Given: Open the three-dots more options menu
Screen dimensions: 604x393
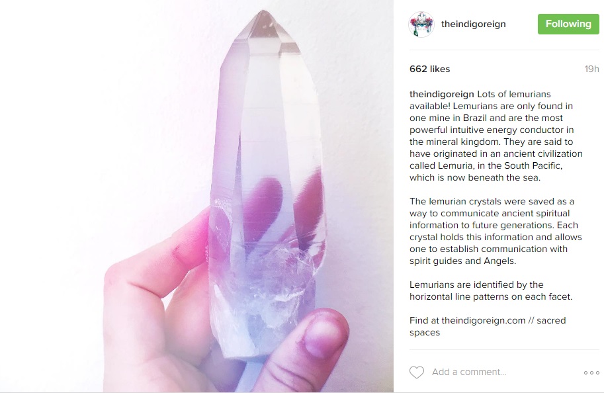Looking at the screenshot, I should pyautogui.click(x=591, y=372).
